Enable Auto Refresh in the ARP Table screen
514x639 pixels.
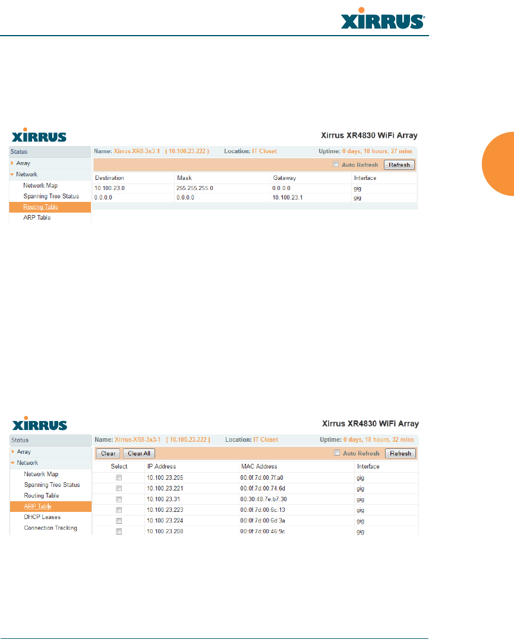(x=337, y=453)
